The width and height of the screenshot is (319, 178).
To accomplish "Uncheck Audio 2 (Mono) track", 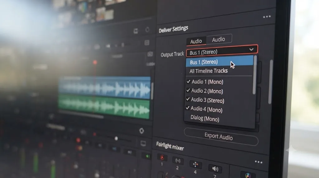I will [x=188, y=90].
